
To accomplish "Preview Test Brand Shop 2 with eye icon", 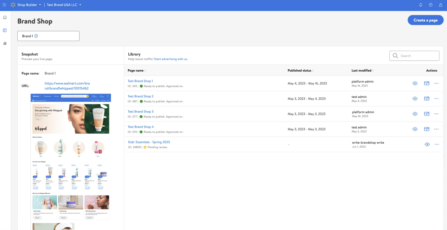I will point(415,99).
